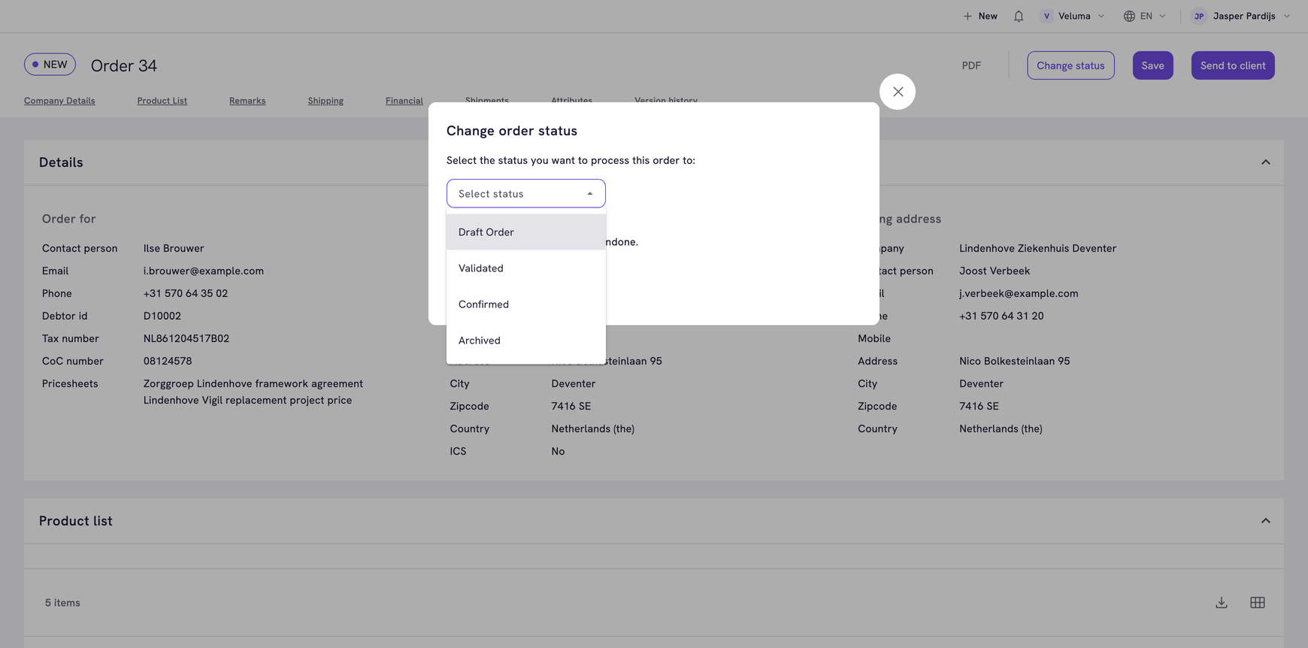The height and width of the screenshot is (648, 1308).
Task: Choose Archived status
Action: coord(526,341)
